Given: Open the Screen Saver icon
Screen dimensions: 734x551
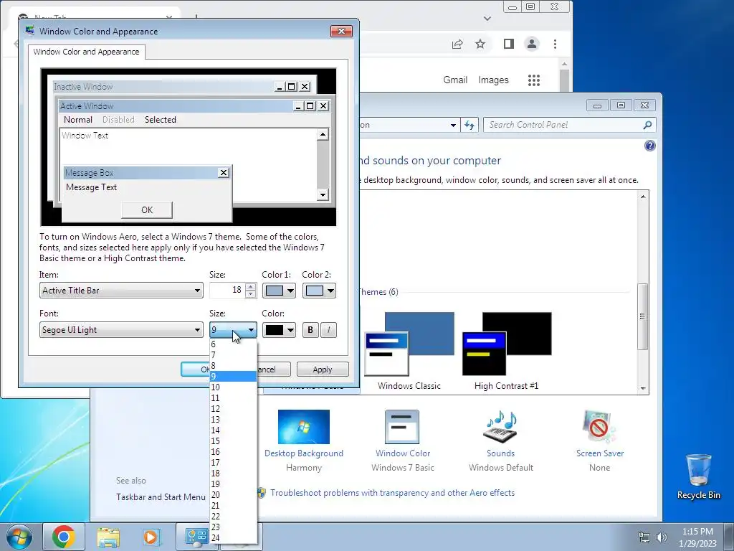Looking at the screenshot, I should coord(600,428).
